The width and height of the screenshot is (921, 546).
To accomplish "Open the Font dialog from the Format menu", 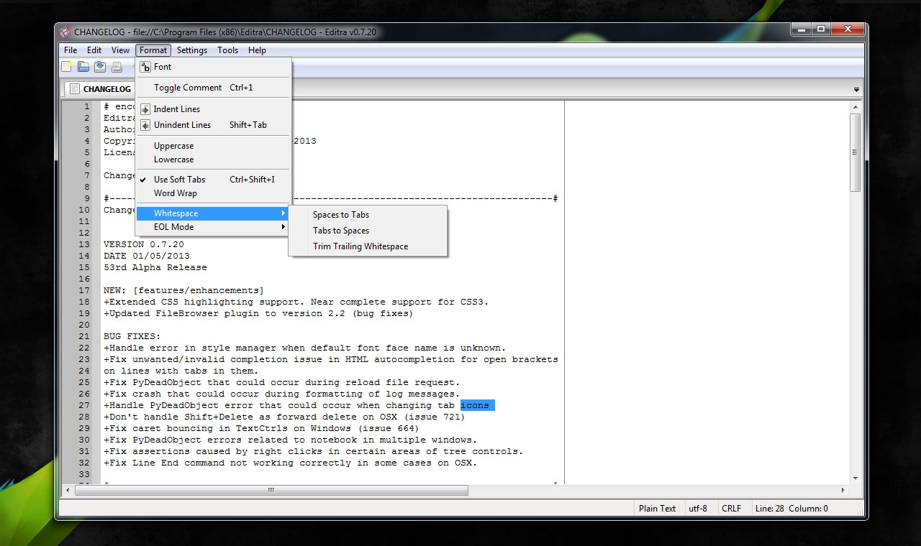I will [x=214, y=67].
